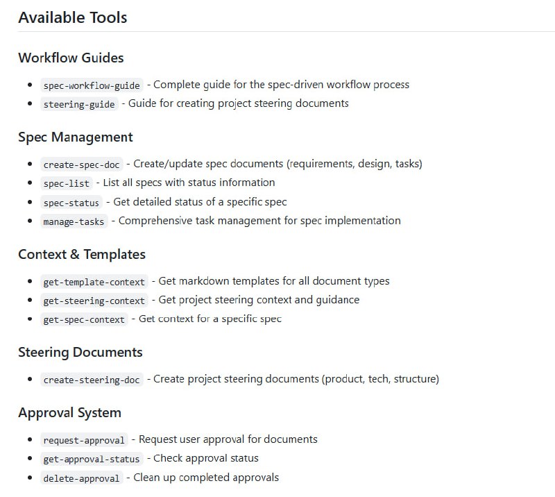Select the request-approval tool name
Image resolution: width=555 pixels, height=497 pixels.
83,439
